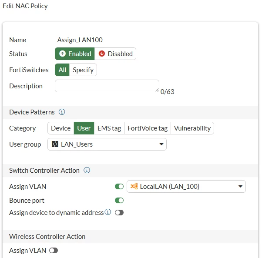
Task: Click the green Enabled arrow icon
Action: tap(63, 54)
